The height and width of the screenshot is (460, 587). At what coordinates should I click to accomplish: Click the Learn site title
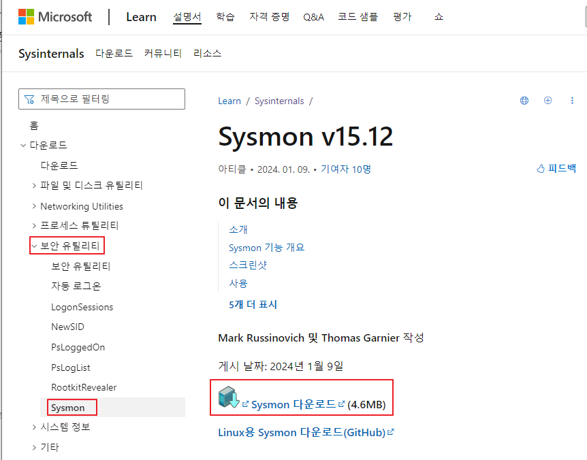[141, 17]
